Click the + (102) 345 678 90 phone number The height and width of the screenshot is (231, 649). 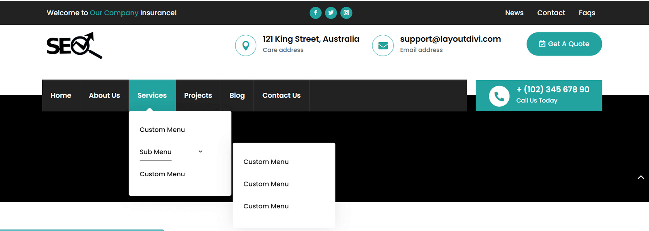[x=552, y=90]
